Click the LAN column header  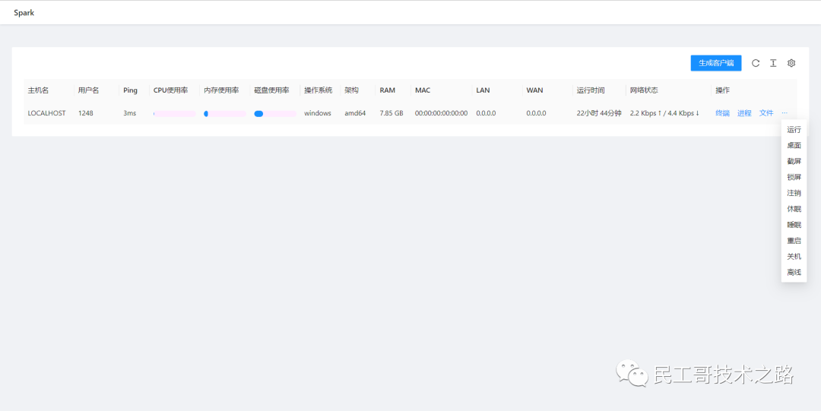click(483, 90)
